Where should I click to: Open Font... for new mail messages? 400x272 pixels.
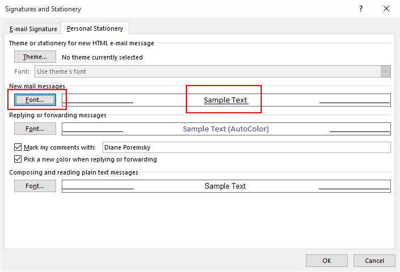35,100
